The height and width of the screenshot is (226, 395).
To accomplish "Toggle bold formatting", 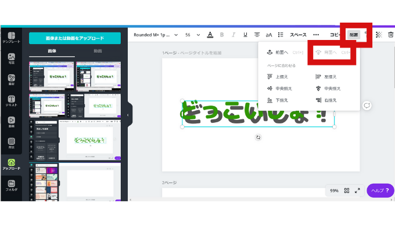I will [x=222, y=35].
